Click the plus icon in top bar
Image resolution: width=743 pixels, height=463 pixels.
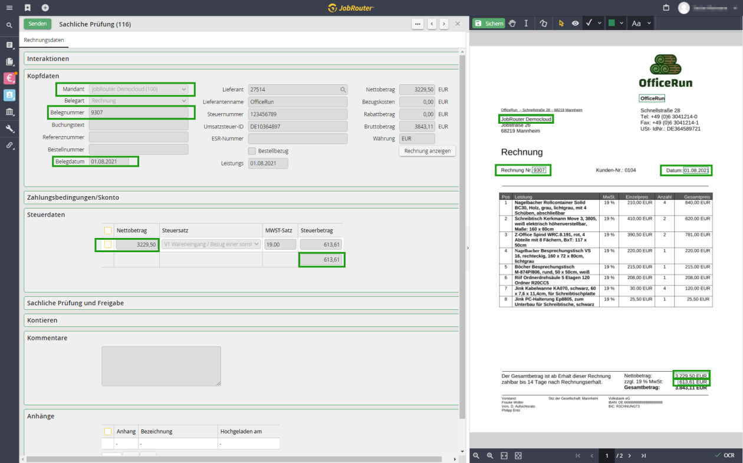(x=45, y=8)
